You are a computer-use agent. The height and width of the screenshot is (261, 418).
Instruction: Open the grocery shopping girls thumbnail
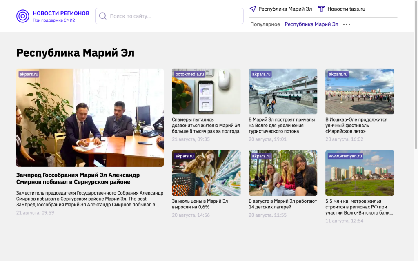point(206,173)
